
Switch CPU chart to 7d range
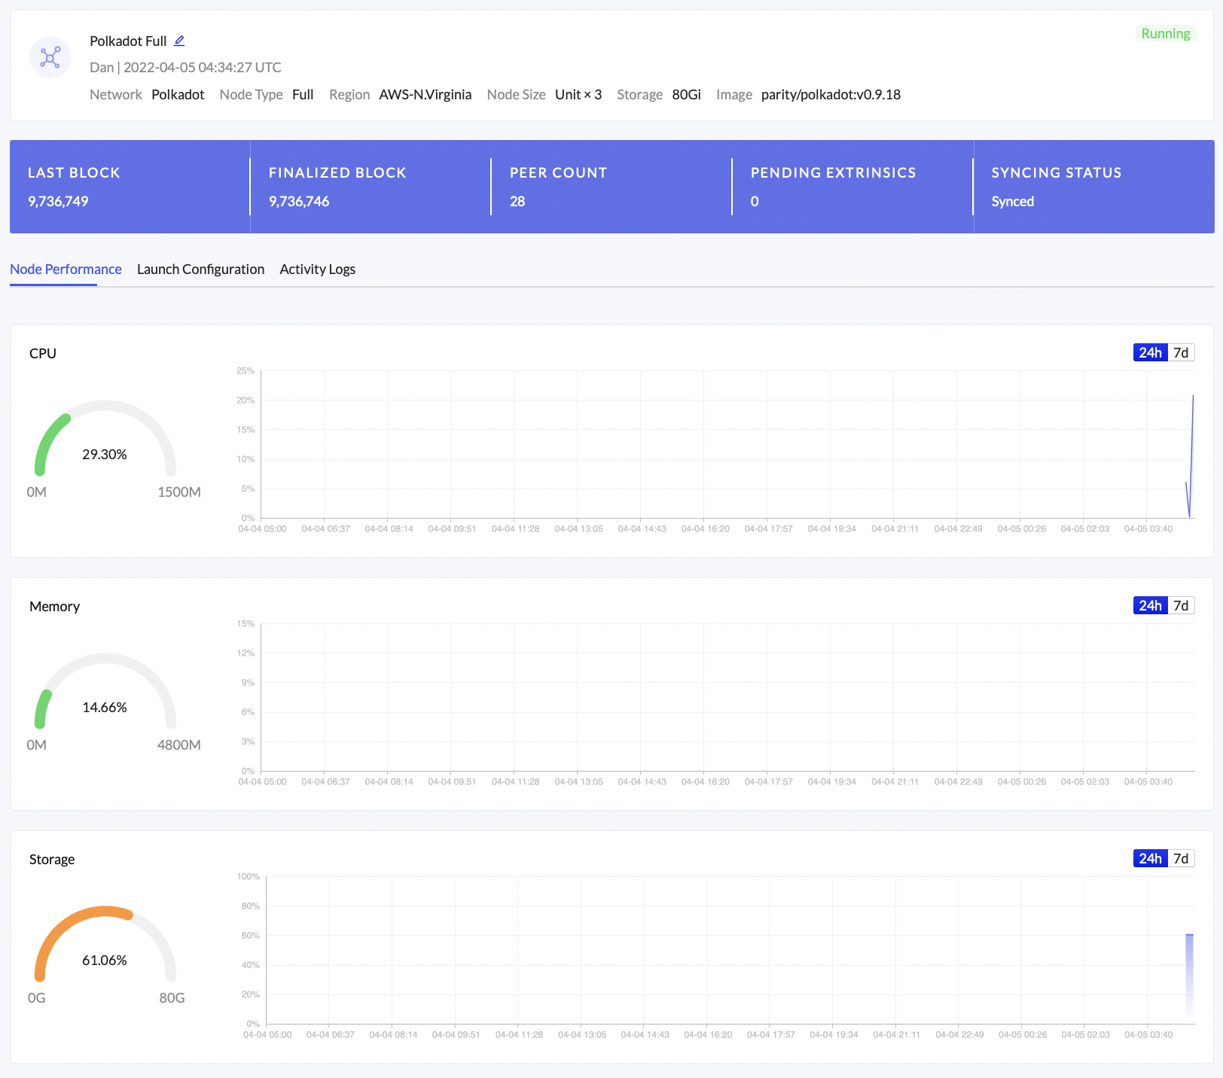coord(1181,353)
